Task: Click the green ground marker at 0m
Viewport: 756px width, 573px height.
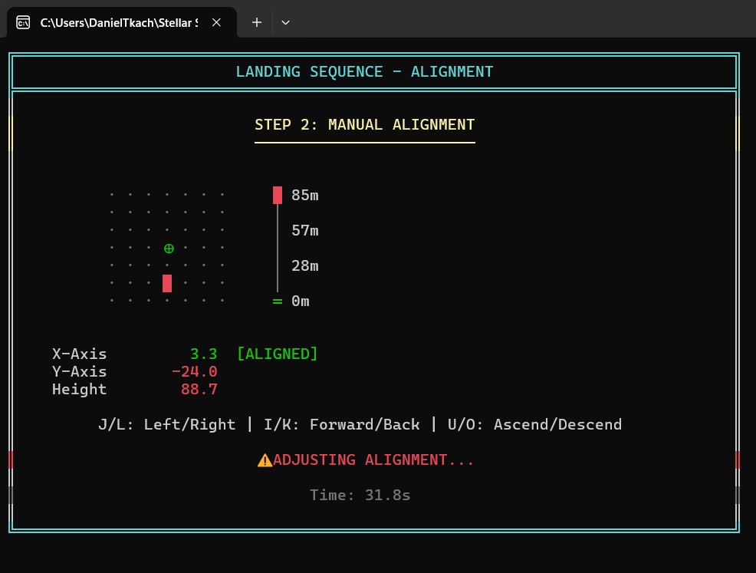Action: click(x=278, y=301)
